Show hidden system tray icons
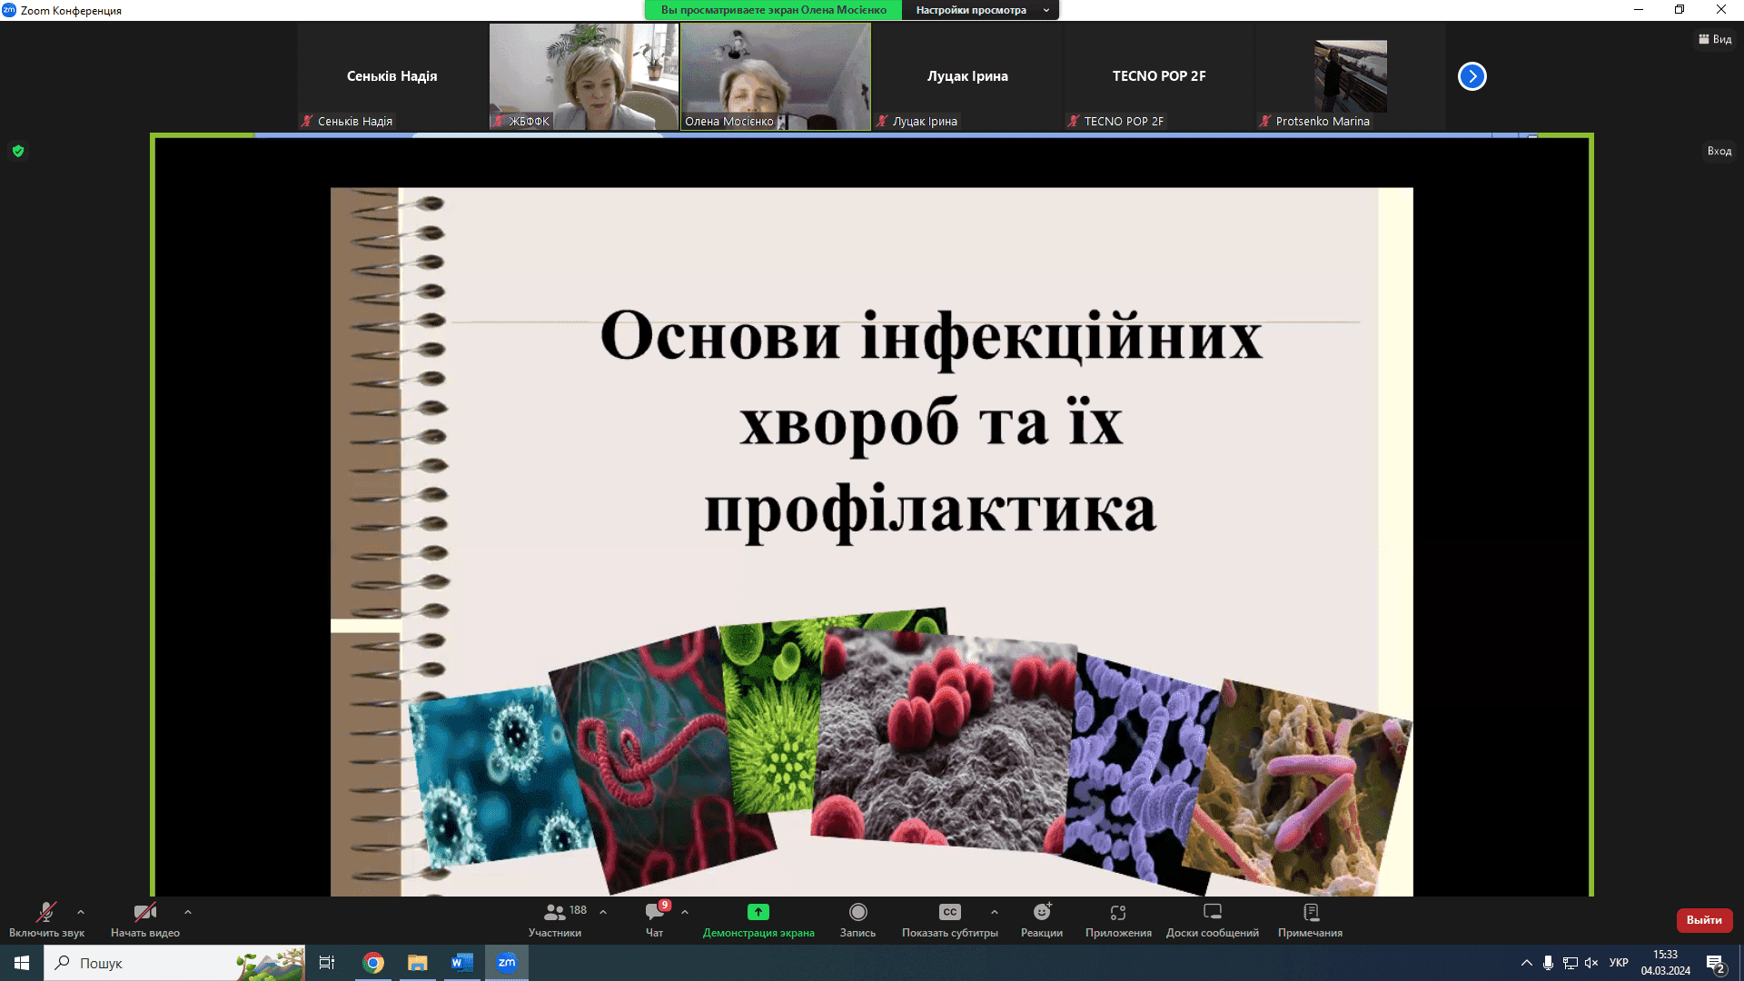The image size is (1744, 981). tap(1527, 963)
